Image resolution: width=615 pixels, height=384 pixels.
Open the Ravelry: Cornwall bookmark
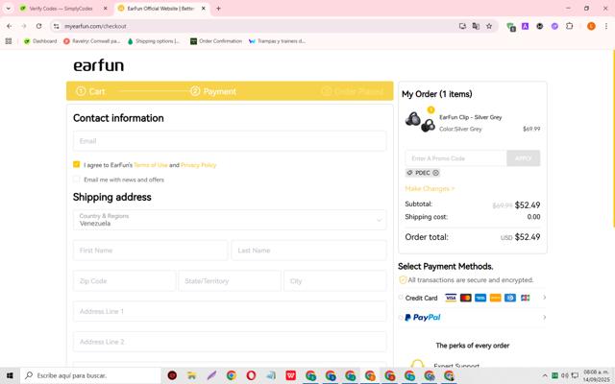tap(92, 41)
